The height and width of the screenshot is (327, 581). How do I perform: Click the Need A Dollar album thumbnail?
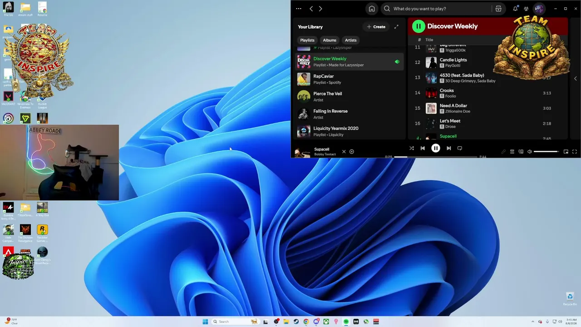point(431,108)
